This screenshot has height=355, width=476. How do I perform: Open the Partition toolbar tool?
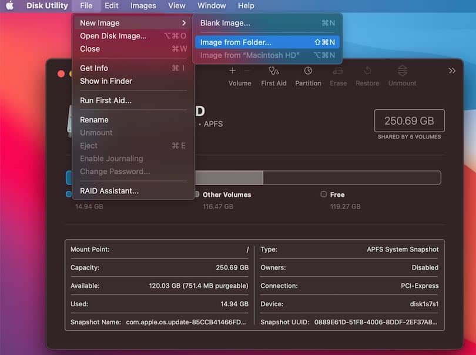(x=308, y=71)
